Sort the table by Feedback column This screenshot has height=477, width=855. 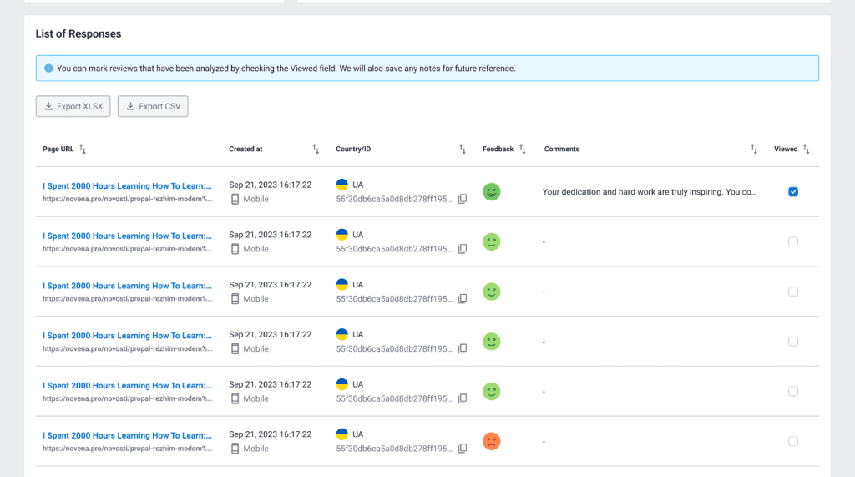(x=522, y=149)
